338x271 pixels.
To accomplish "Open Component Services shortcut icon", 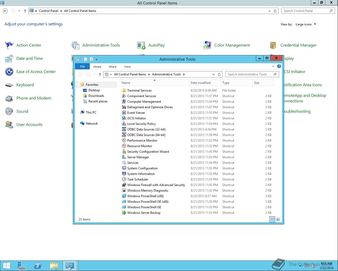I will tap(124, 96).
